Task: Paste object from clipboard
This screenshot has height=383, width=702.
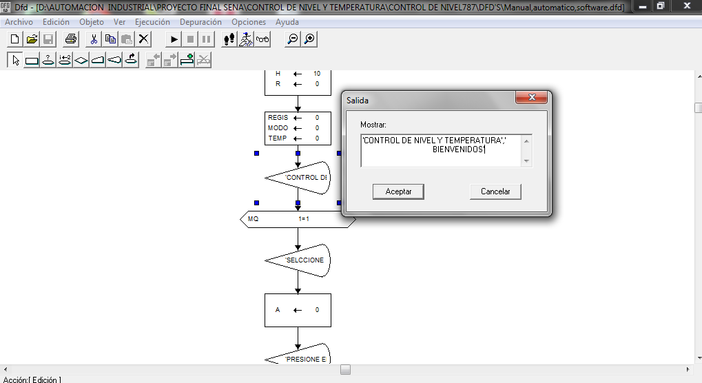Action: pos(127,39)
